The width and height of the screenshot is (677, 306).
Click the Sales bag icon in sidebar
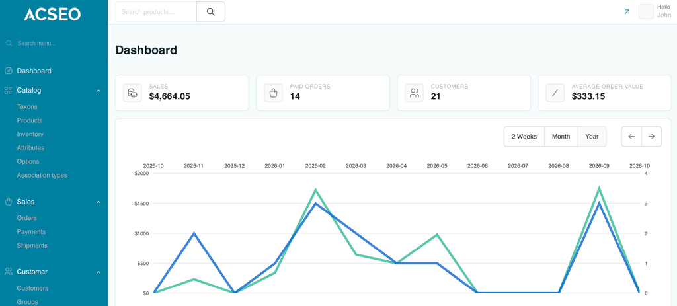click(9, 202)
